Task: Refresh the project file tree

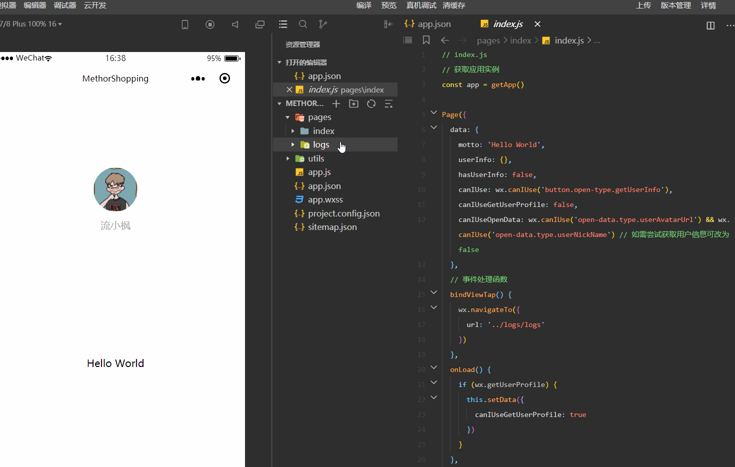Action: 371,103
